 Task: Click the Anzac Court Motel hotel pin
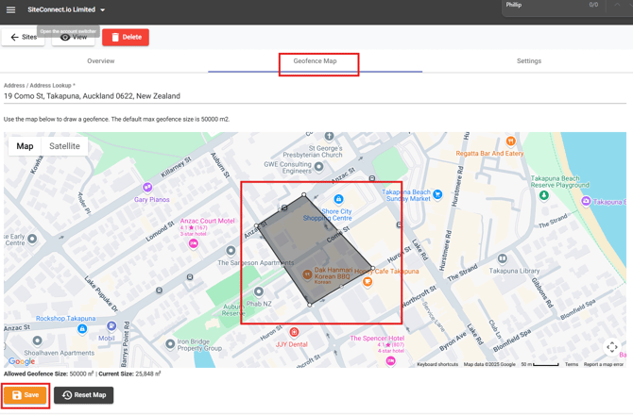click(x=194, y=243)
